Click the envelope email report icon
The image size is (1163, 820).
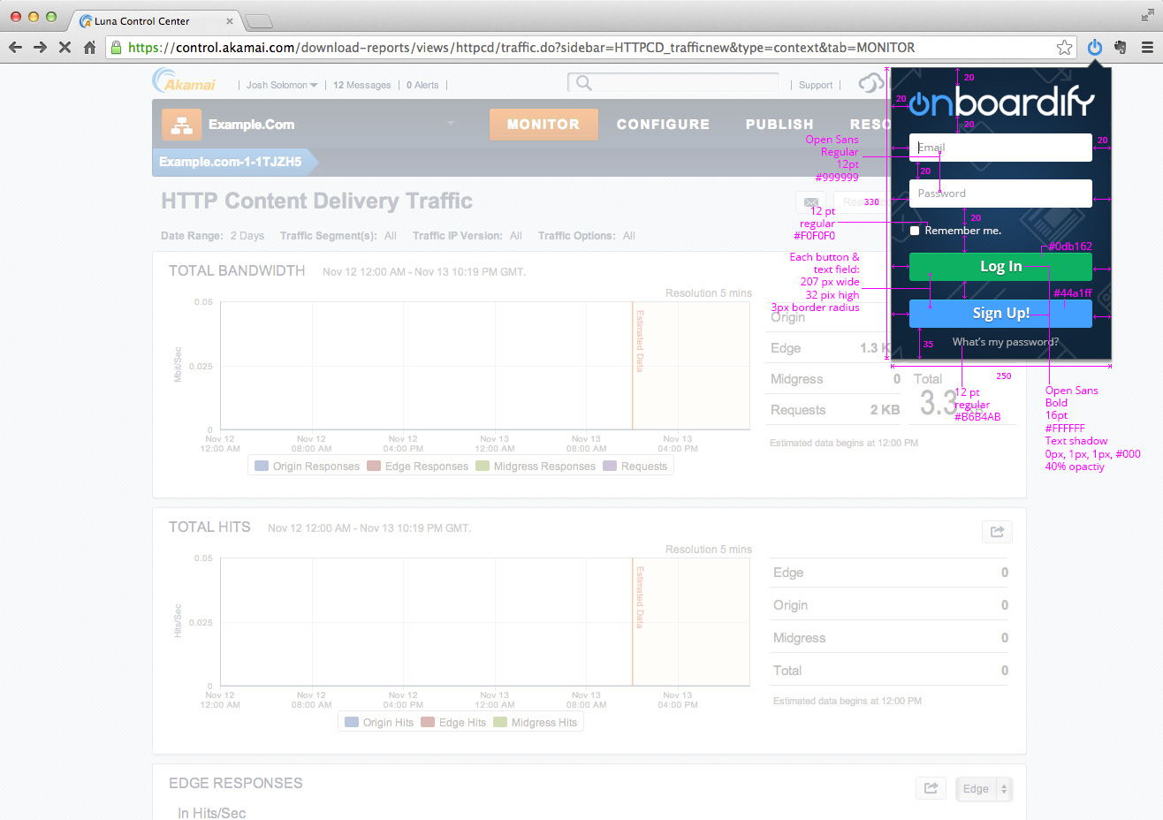pyautogui.click(x=810, y=202)
